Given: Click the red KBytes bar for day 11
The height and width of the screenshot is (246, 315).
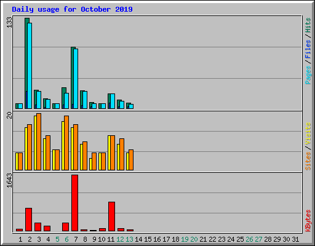Looking at the screenshot, I should 111,216.
